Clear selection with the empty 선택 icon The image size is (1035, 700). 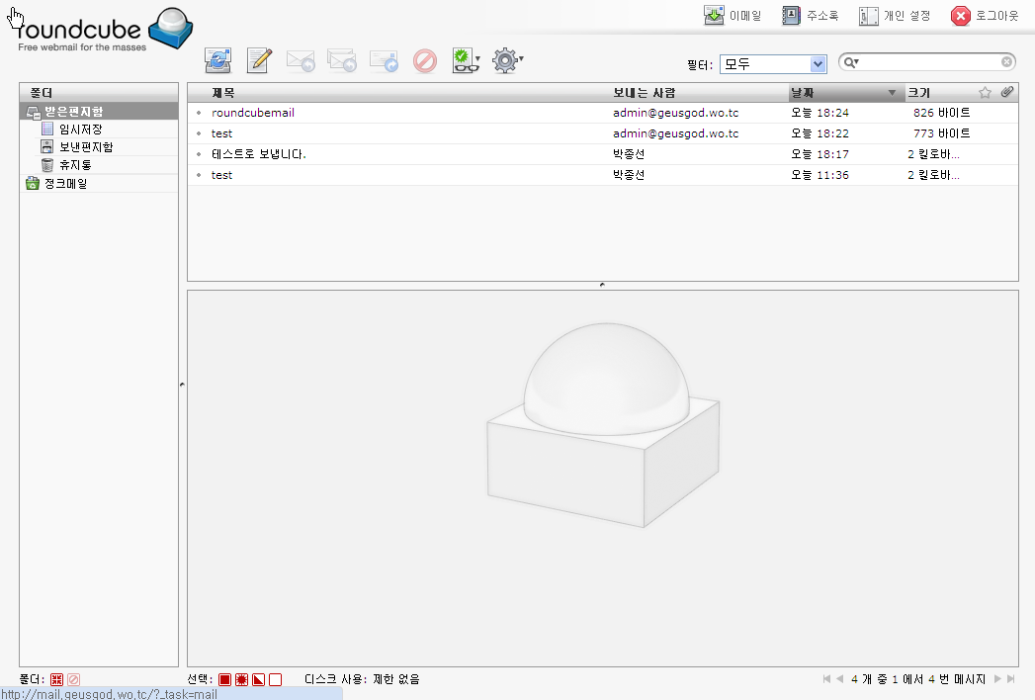(x=275, y=679)
